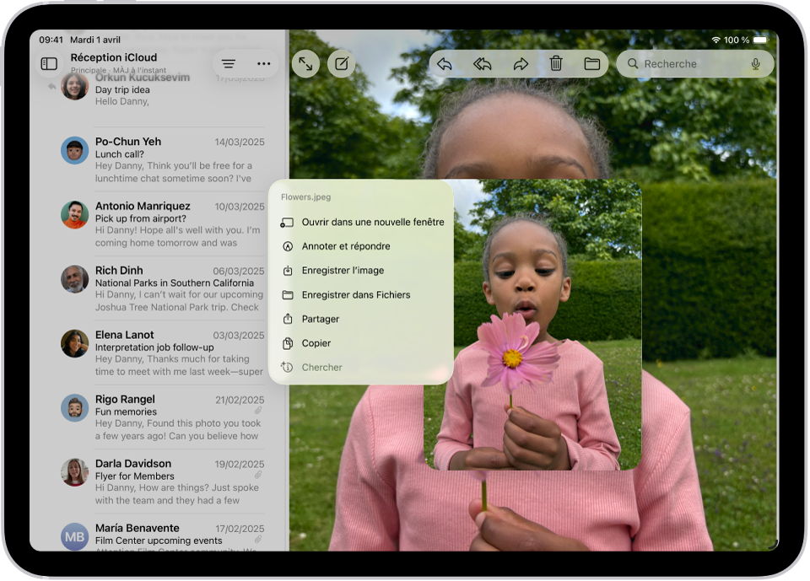Click the Réception iCloud mailbox title

click(x=114, y=57)
